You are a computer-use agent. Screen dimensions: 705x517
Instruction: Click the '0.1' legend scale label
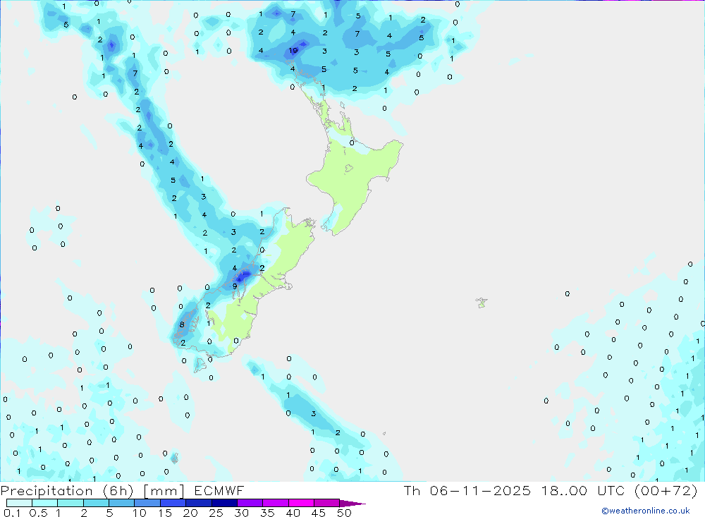click(x=12, y=513)
